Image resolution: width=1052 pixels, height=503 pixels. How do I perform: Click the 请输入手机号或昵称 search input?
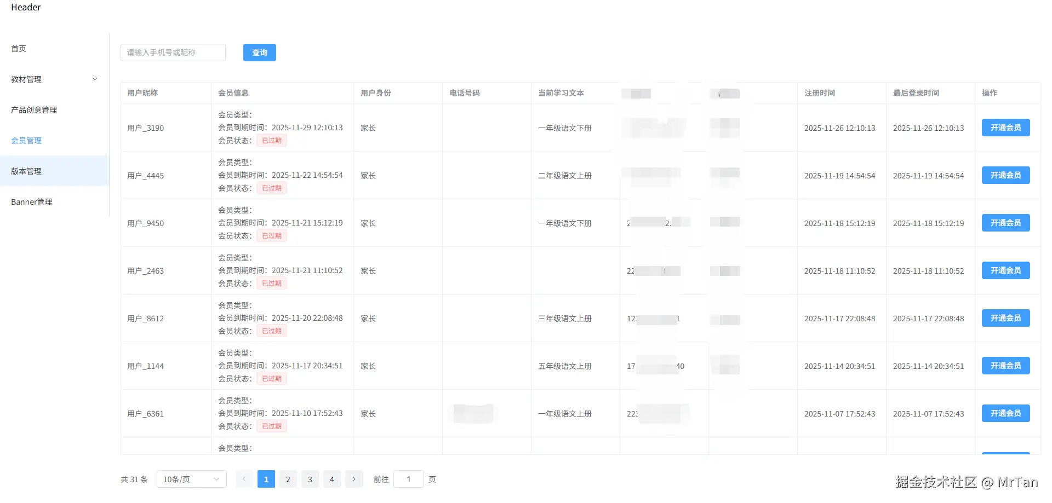tap(173, 53)
